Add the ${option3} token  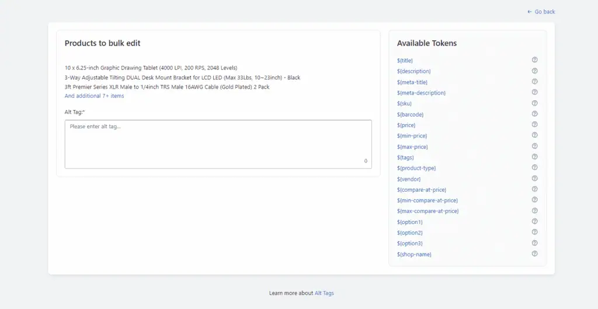point(409,243)
